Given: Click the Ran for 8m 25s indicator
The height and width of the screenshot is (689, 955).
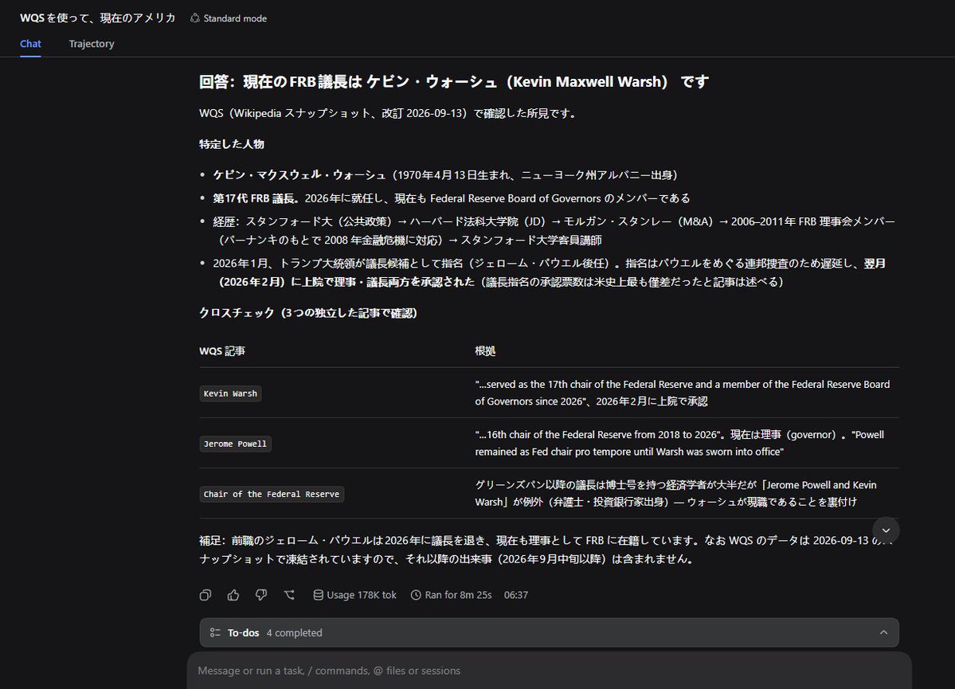Looking at the screenshot, I should (452, 595).
